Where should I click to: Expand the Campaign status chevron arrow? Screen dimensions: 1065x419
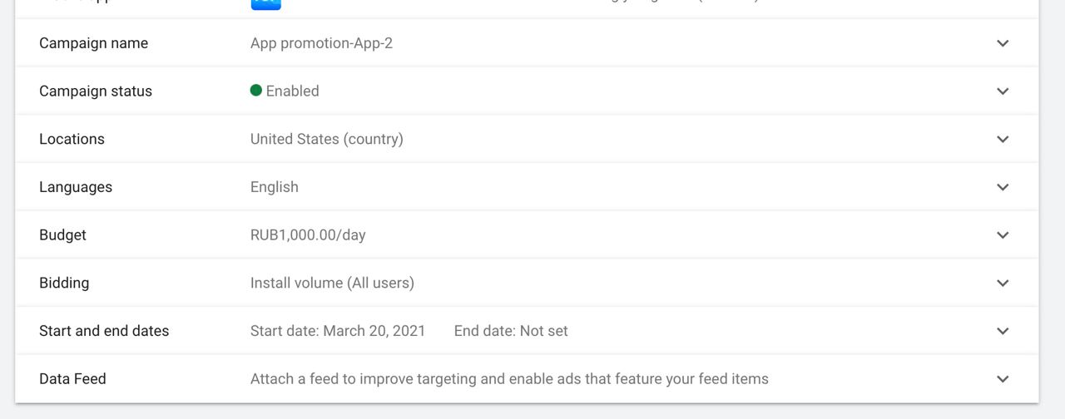click(x=1003, y=91)
